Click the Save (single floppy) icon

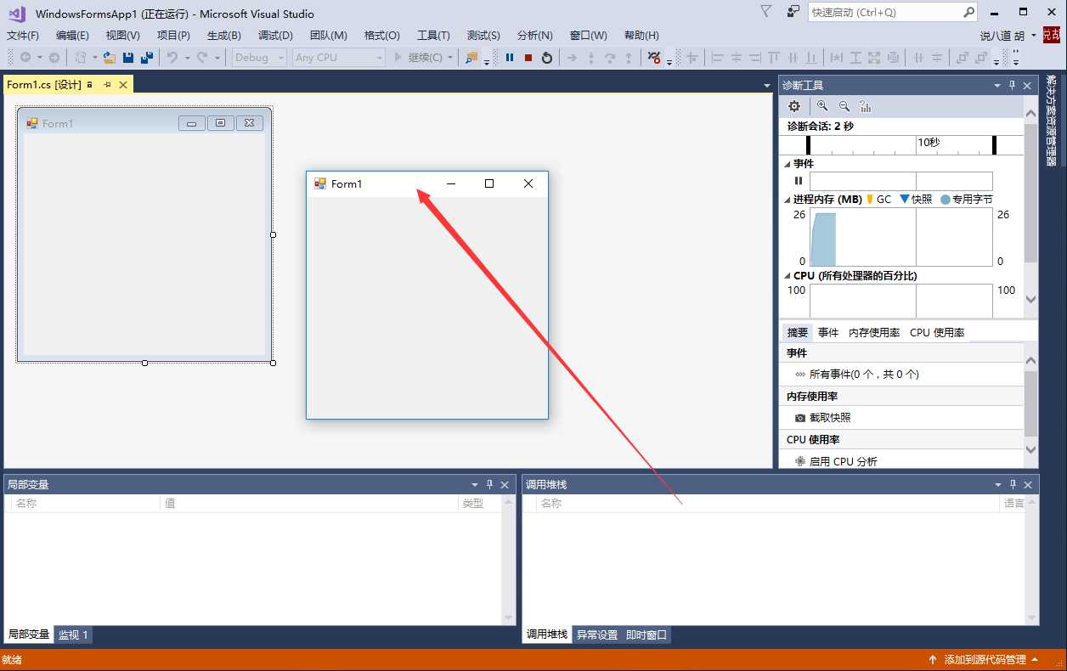pos(128,58)
